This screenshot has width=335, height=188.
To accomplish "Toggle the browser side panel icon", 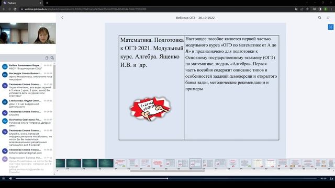I will [320, 9].
